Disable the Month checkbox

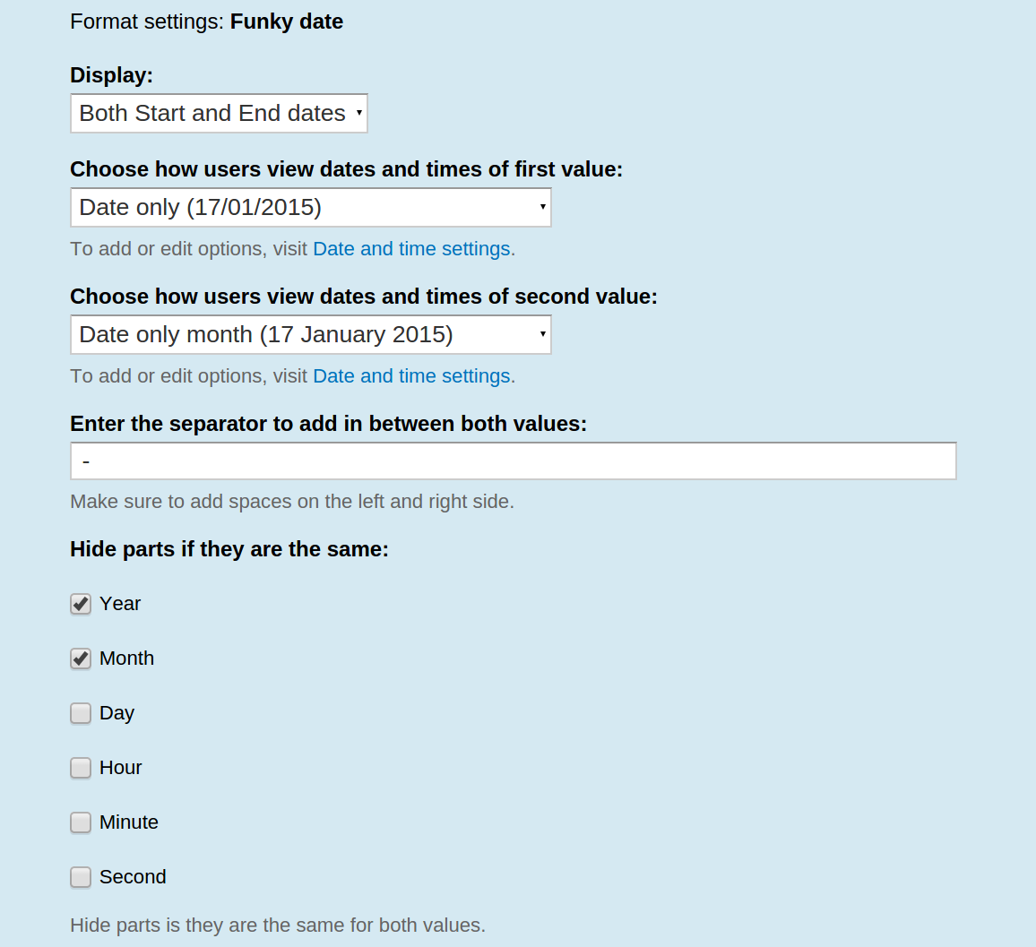tap(81, 659)
